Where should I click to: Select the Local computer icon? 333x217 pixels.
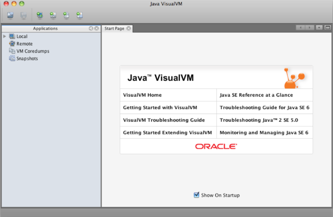pos(12,36)
